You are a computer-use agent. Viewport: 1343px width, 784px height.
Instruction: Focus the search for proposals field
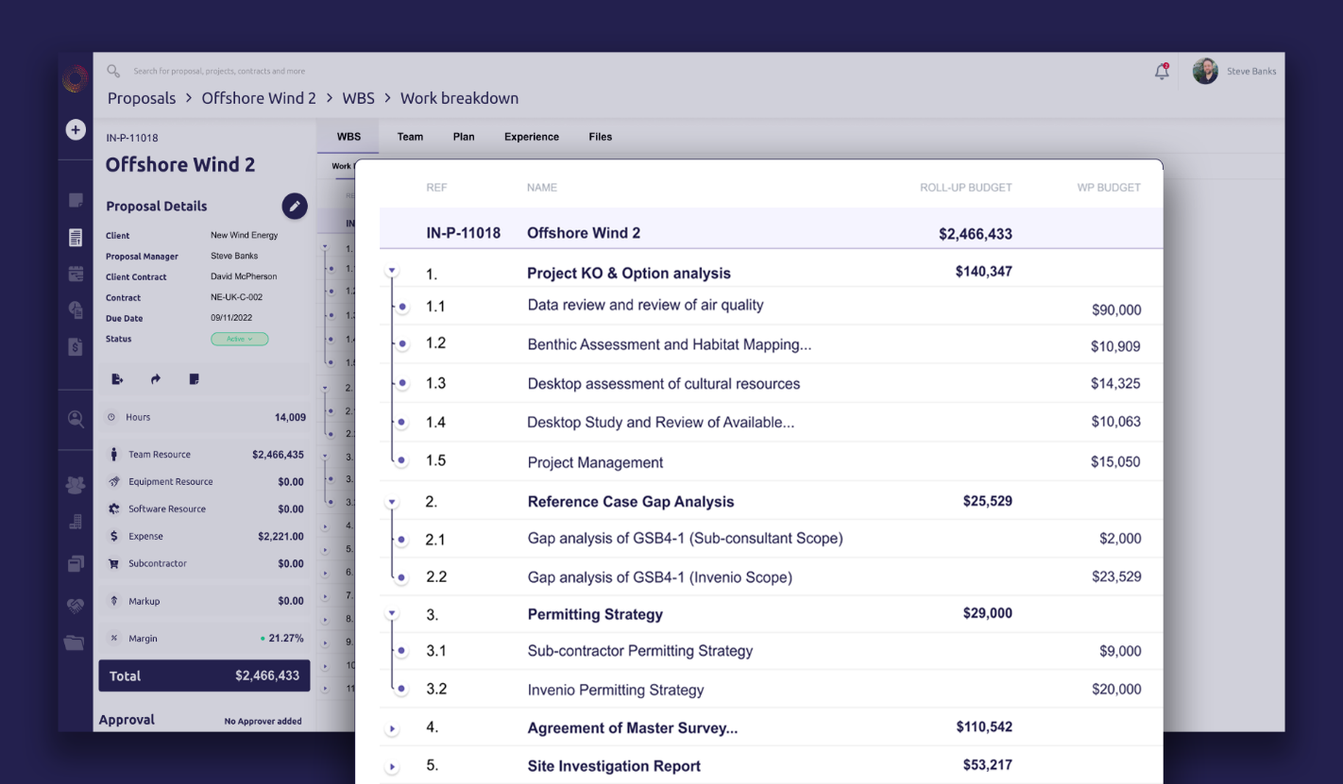click(219, 71)
